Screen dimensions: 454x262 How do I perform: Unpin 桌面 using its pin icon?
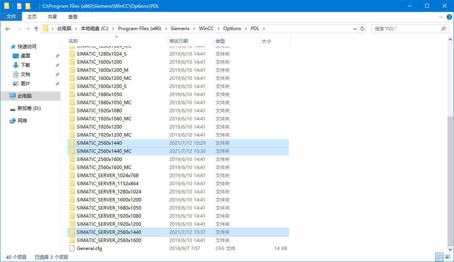57,56
